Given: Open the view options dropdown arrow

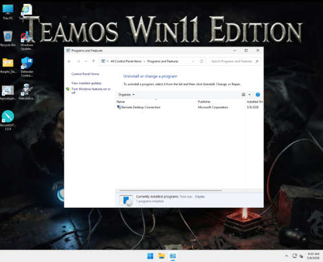Looking at the screenshot, I should click(249, 95).
